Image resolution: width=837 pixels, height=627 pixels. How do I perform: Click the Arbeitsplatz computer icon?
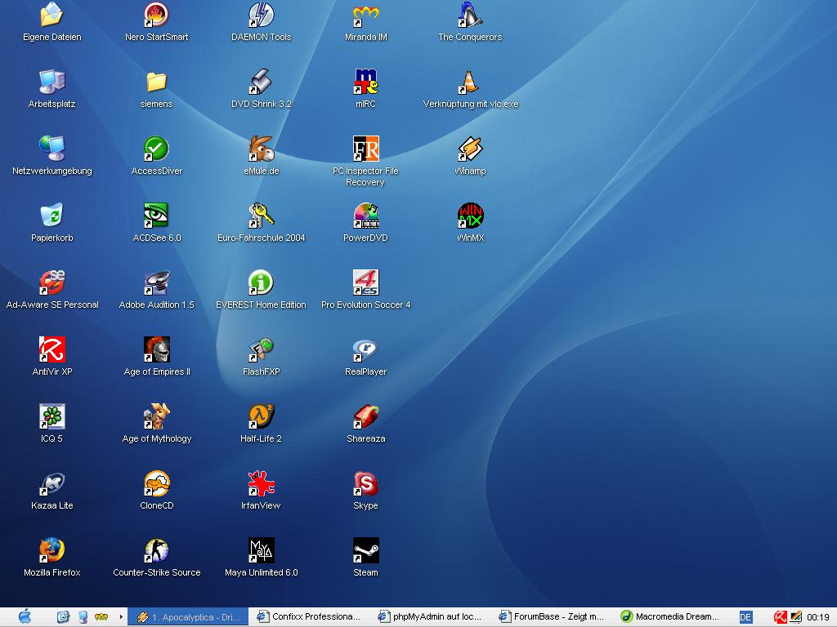(51, 82)
